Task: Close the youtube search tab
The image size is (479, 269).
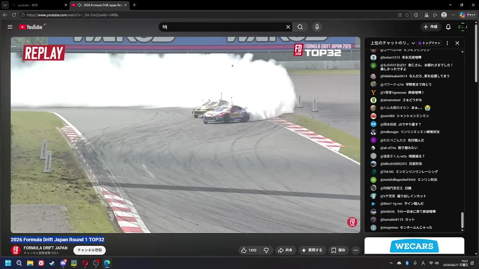Action: point(66,5)
